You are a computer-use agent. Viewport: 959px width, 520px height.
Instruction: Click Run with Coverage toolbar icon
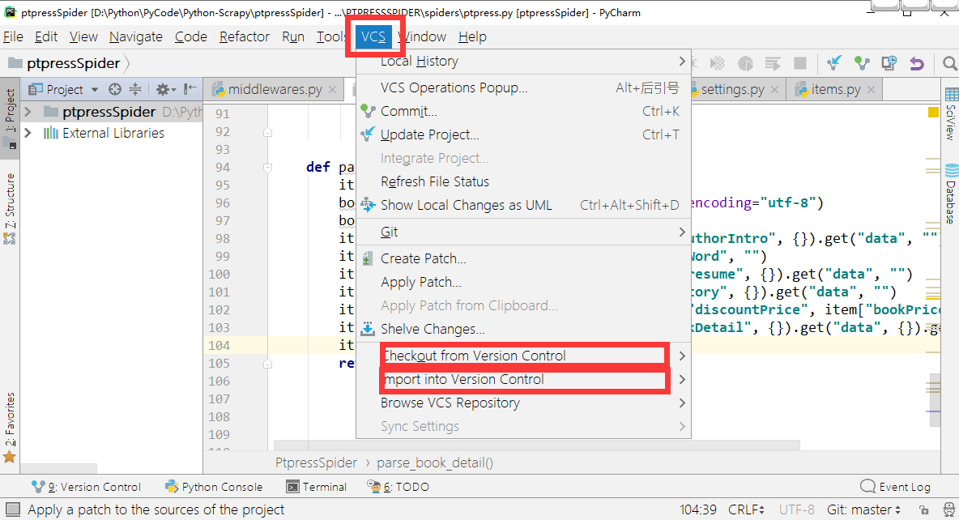point(718,63)
